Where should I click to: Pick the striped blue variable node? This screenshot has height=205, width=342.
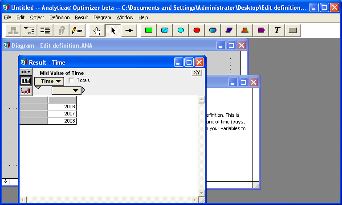pos(165,30)
